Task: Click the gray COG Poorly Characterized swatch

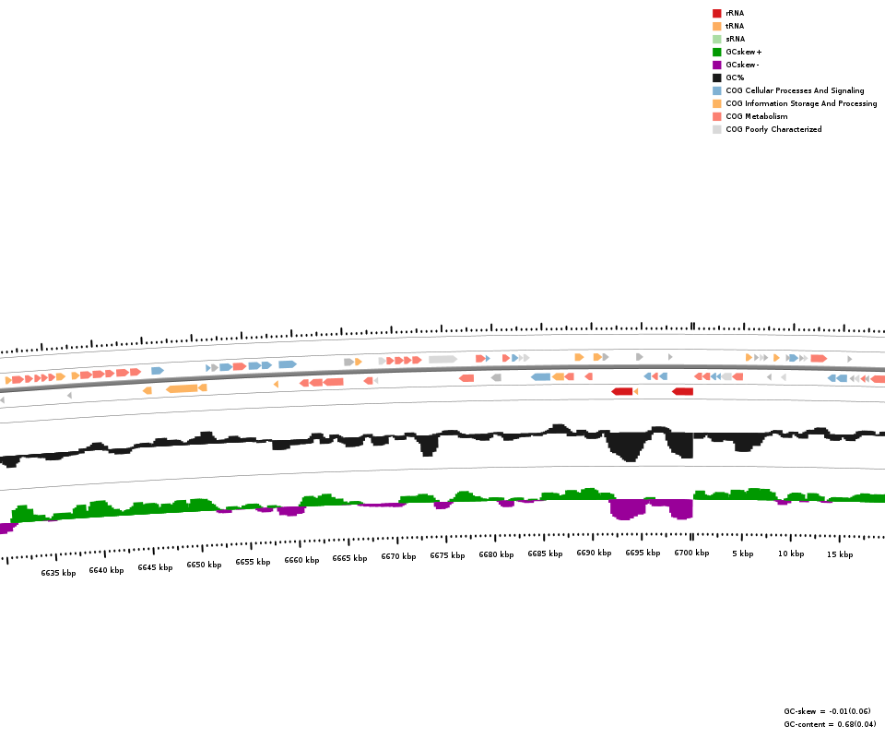Action: (x=716, y=129)
